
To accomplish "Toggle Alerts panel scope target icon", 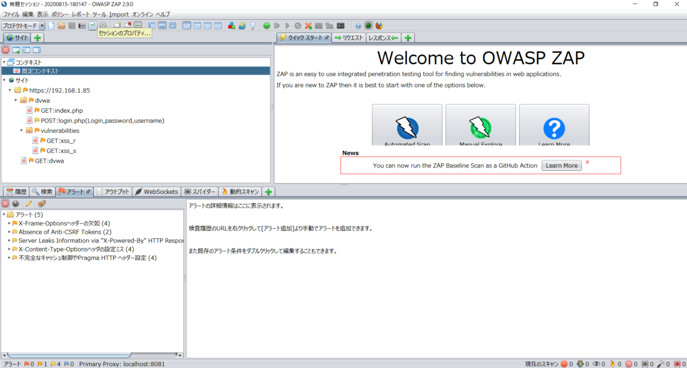I will tap(5, 203).
